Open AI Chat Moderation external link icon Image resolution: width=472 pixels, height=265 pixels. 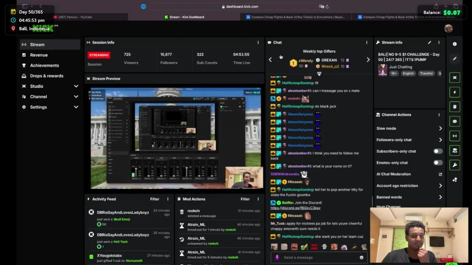pos(440,174)
